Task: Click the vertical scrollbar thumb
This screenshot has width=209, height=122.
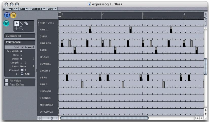Action: (205, 66)
